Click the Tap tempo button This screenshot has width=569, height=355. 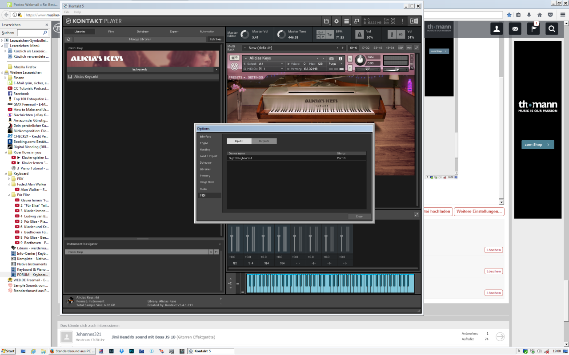[x=329, y=34]
